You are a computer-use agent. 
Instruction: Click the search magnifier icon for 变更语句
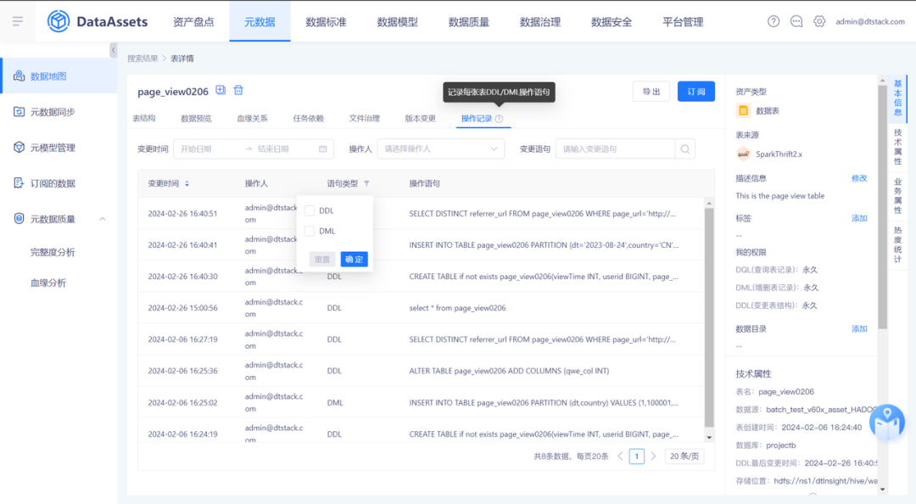685,149
